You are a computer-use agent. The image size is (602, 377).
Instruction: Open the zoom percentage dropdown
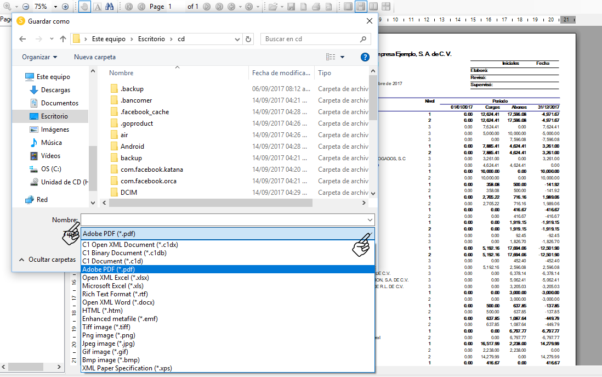[x=54, y=7]
